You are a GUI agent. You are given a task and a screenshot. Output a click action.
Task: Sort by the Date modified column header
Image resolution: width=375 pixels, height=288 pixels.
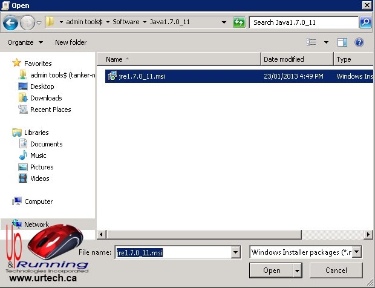coord(296,59)
